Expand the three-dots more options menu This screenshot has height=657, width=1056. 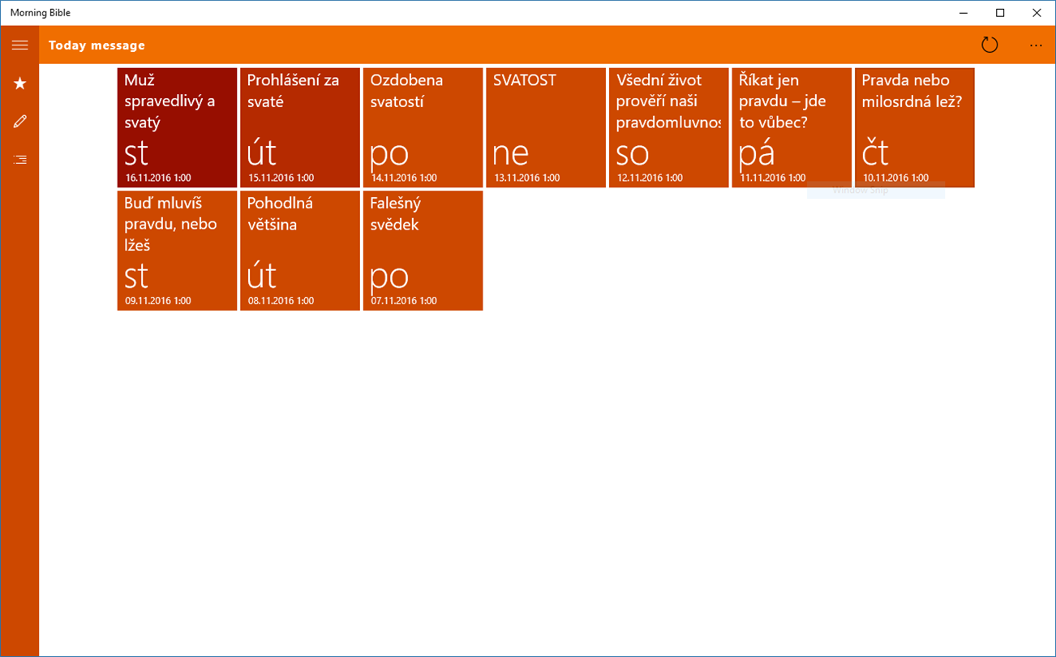coord(1036,45)
